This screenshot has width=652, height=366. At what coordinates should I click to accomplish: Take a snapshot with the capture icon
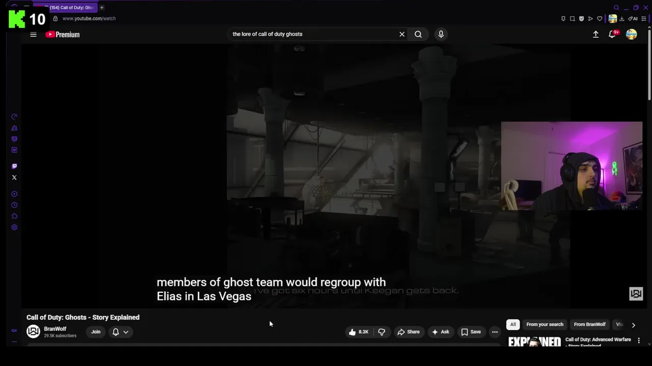572,19
